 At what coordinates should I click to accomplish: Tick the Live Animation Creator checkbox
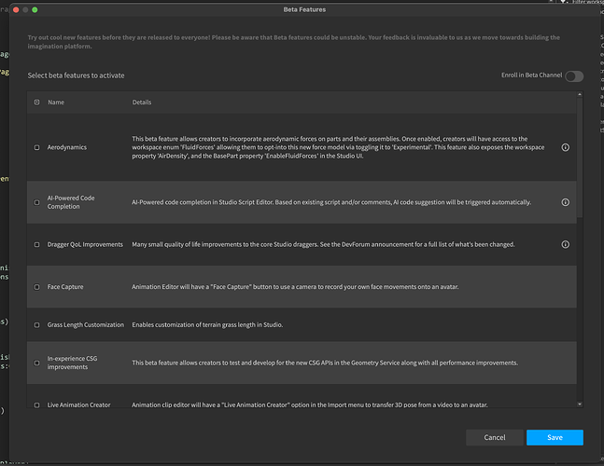click(37, 404)
